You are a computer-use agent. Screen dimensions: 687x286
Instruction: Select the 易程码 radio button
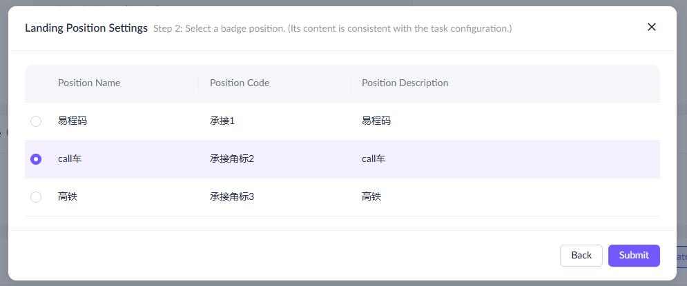click(x=36, y=121)
